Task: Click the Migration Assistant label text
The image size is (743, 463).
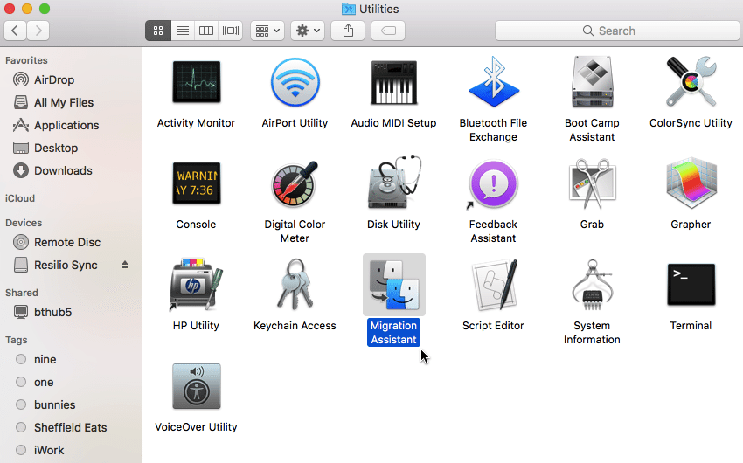Action: (393, 332)
